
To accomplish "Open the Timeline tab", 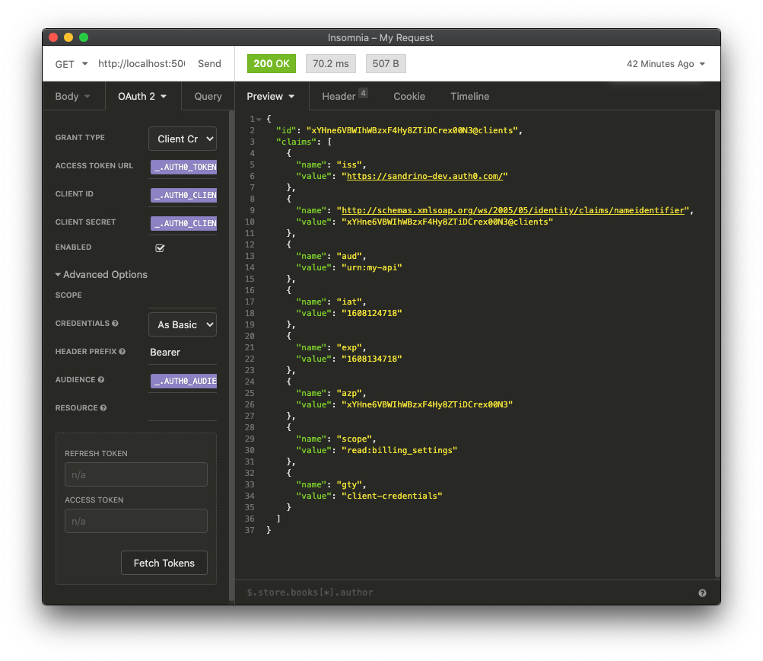I will click(469, 97).
